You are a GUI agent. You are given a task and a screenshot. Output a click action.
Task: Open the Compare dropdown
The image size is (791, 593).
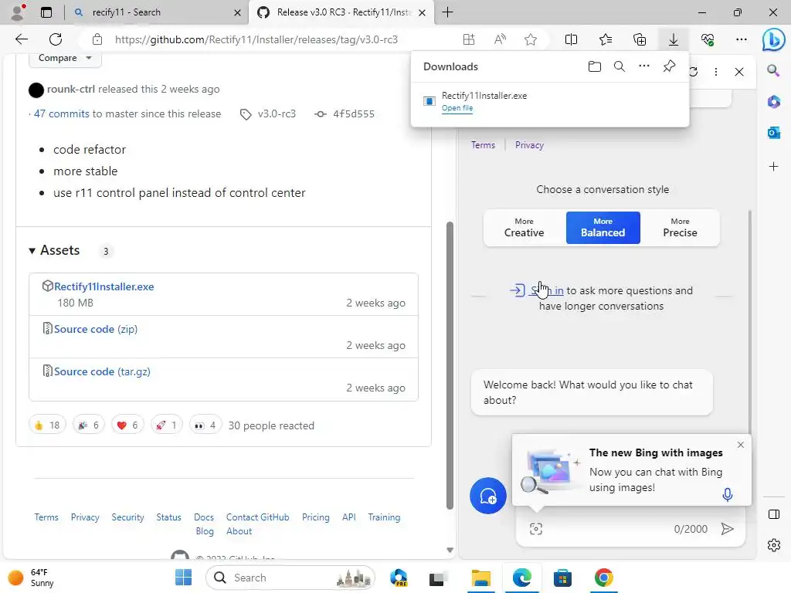(65, 58)
